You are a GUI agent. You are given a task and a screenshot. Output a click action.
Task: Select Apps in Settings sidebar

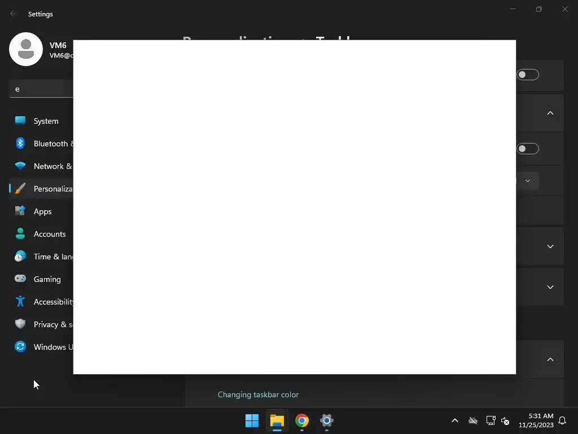(41, 211)
